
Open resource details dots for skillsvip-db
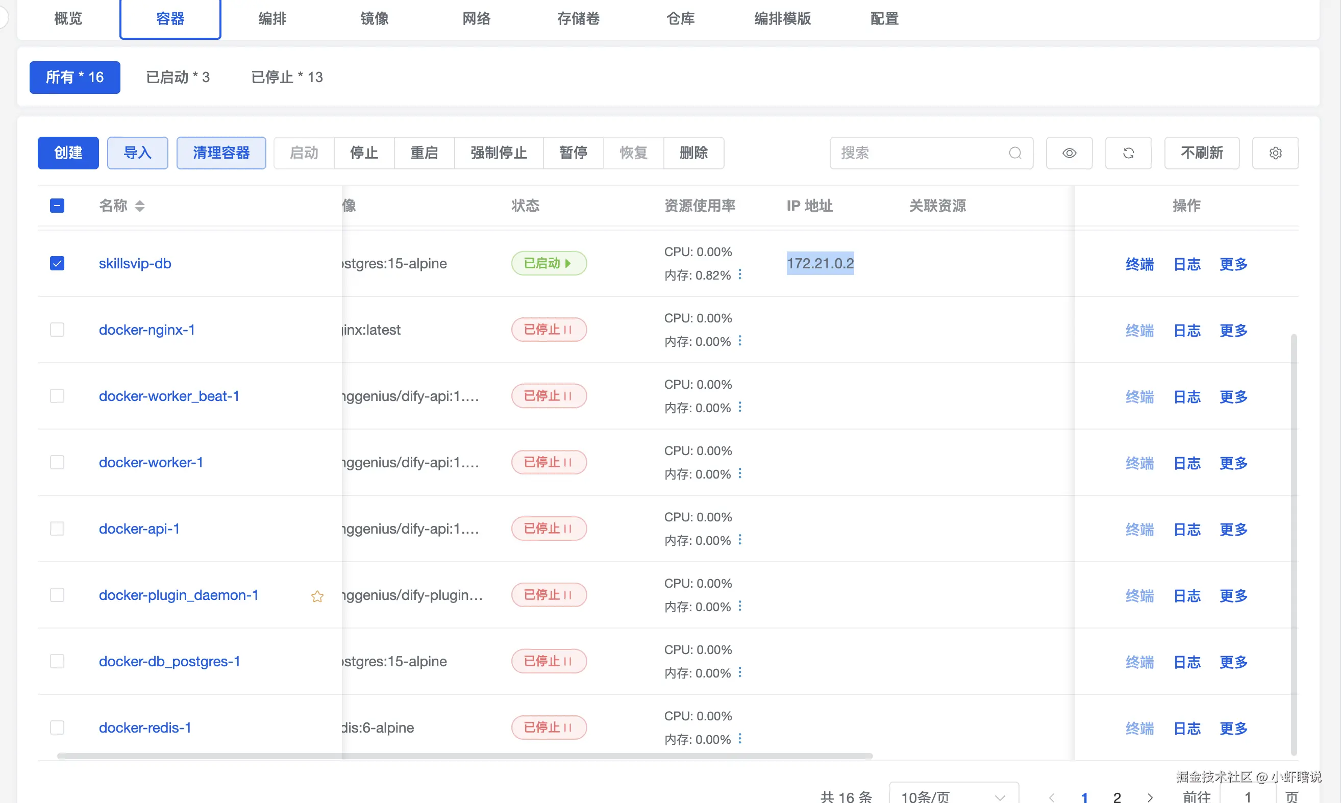[740, 274]
